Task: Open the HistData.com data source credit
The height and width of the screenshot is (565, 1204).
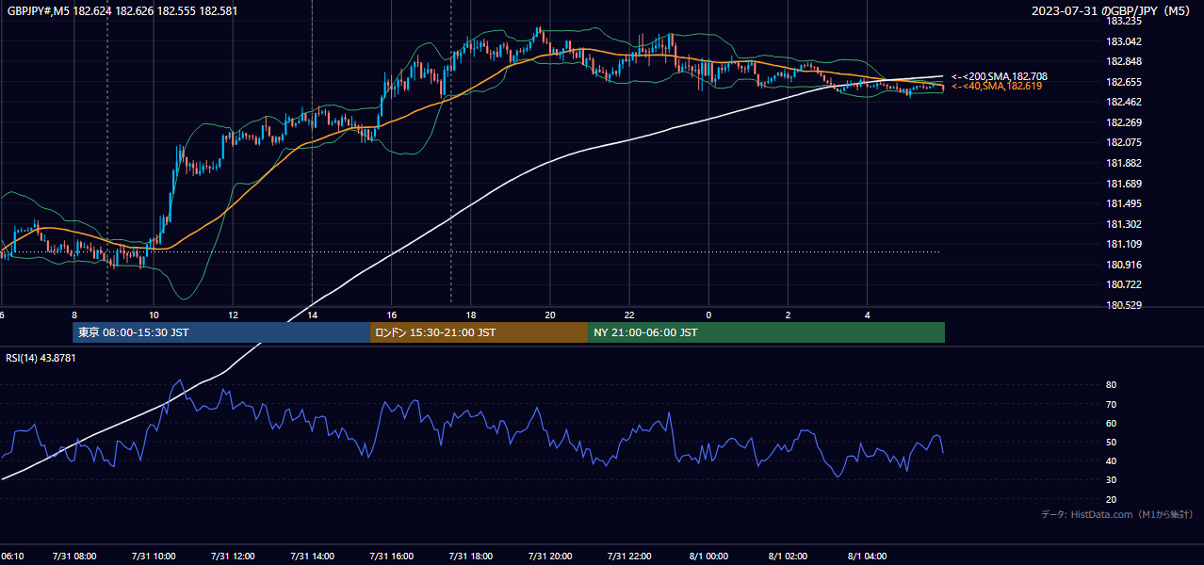Action: click(1117, 514)
